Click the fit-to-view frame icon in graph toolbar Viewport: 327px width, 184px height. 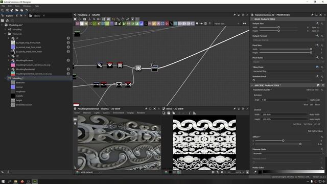point(75,19)
